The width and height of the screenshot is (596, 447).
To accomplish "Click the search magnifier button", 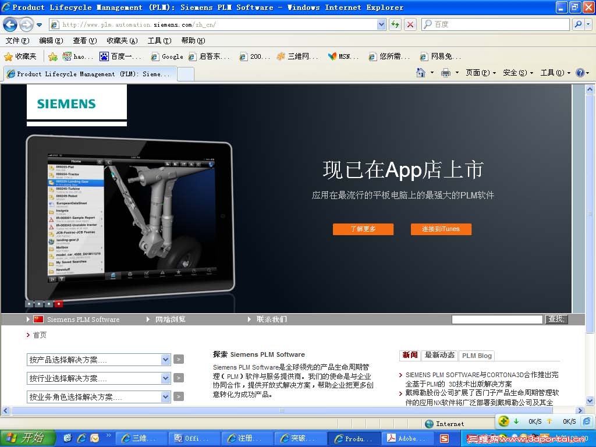I will 578,24.
